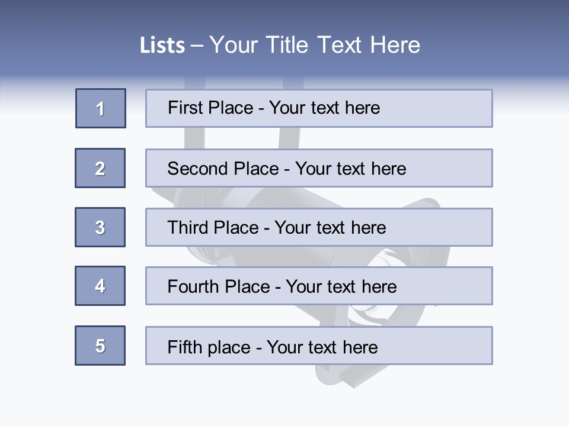The image size is (569, 426).
Task: Select the number 1 box
Action: pos(101,108)
